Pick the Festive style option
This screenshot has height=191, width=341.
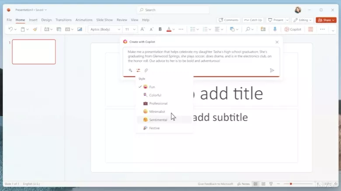pos(154,128)
